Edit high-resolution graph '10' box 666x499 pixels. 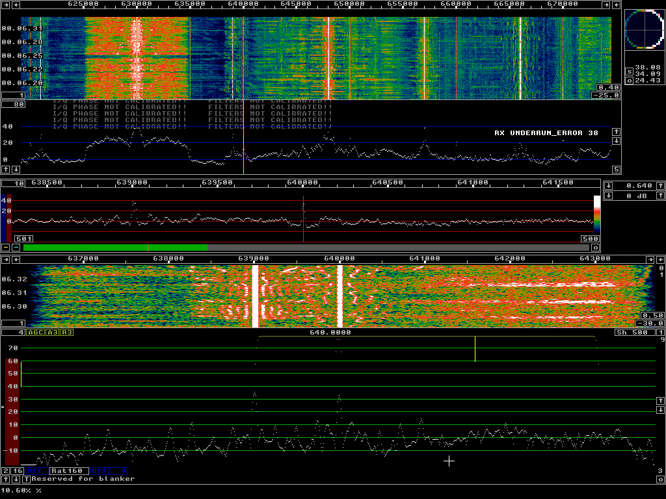pyautogui.click(x=13, y=184)
